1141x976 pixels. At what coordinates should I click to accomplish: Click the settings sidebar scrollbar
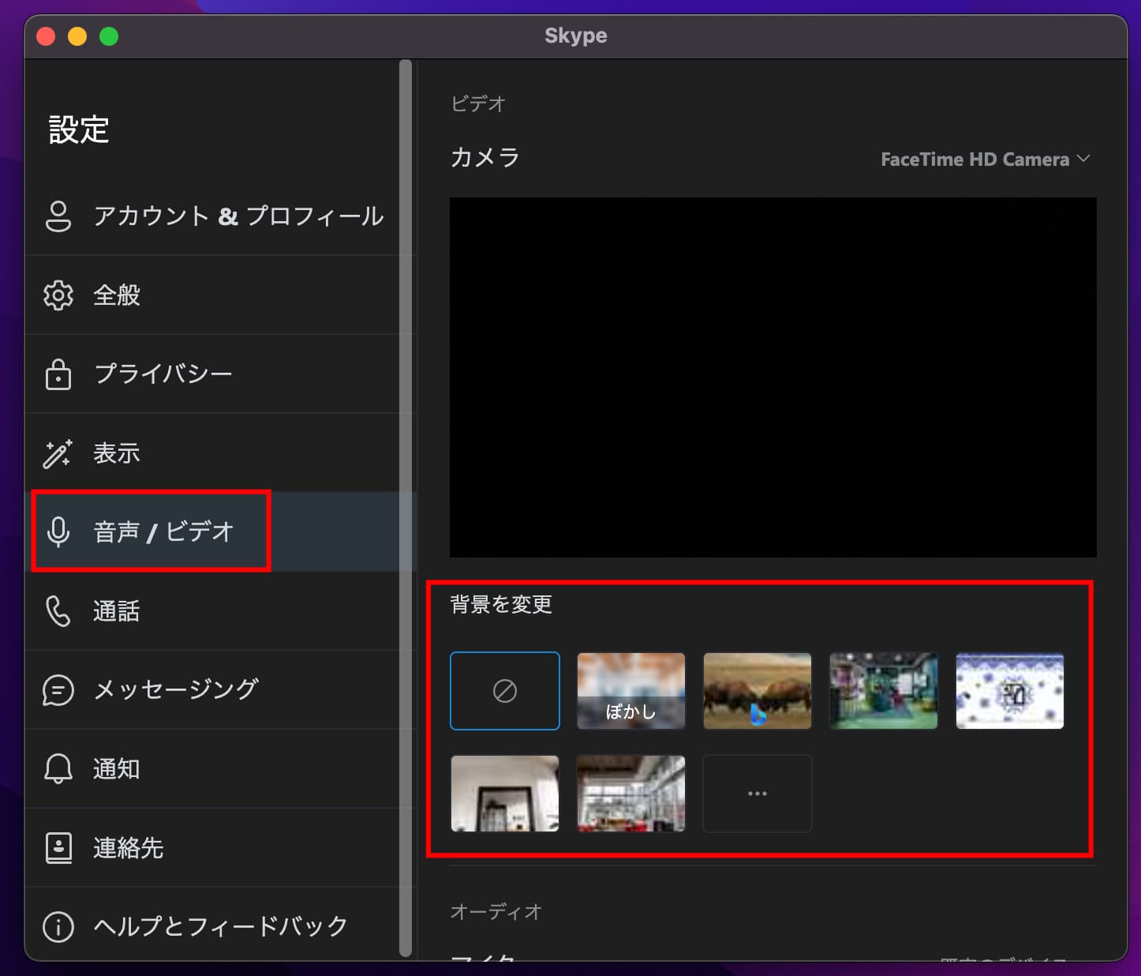[x=406, y=509]
